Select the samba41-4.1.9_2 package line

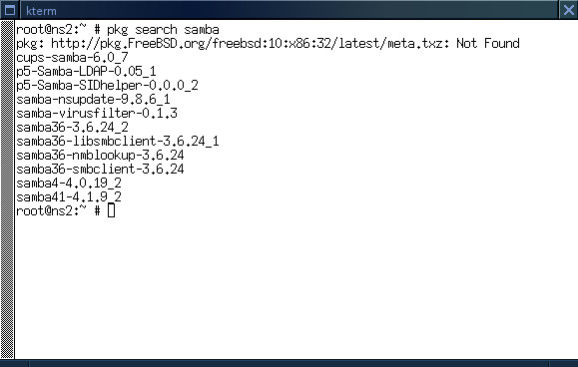(69, 196)
